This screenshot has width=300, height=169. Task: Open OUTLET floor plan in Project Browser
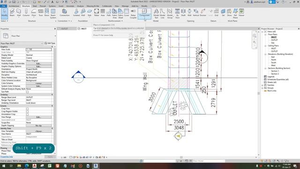pos(274,40)
